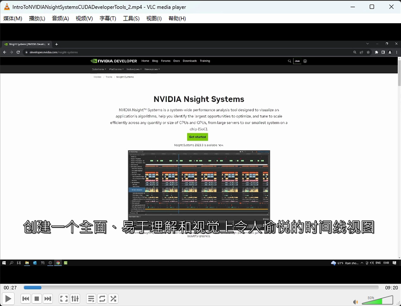Open extended settings (equalizer icon)
This screenshot has height=306, width=401.
[75, 299]
